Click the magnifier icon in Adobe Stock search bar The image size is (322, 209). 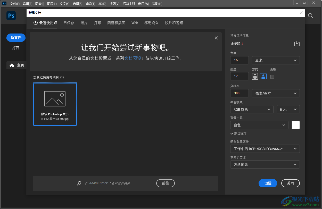coord(79,183)
